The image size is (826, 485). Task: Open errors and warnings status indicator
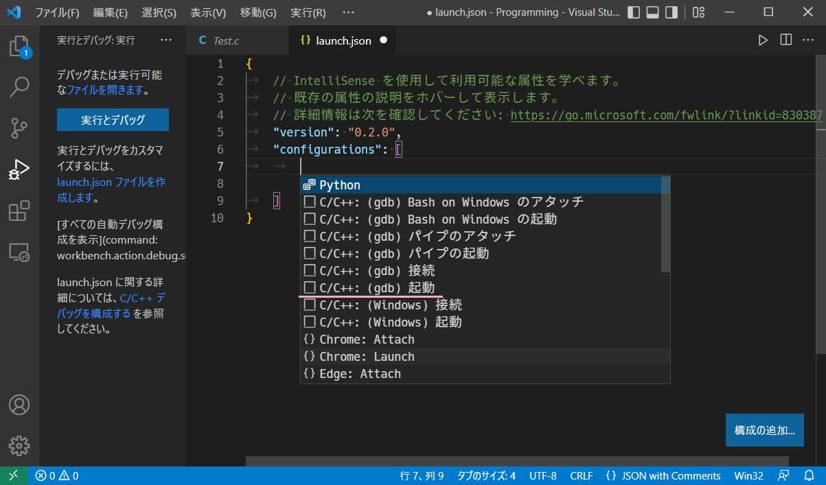pyautogui.click(x=57, y=476)
